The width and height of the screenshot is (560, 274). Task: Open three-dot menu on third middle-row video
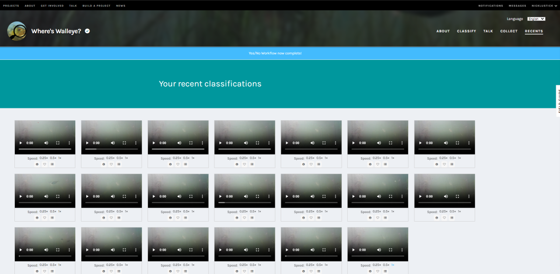click(202, 196)
